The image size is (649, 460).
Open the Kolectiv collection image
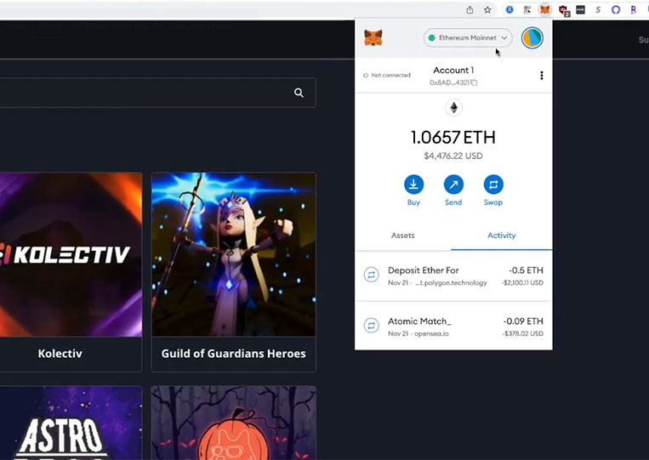(71, 254)
